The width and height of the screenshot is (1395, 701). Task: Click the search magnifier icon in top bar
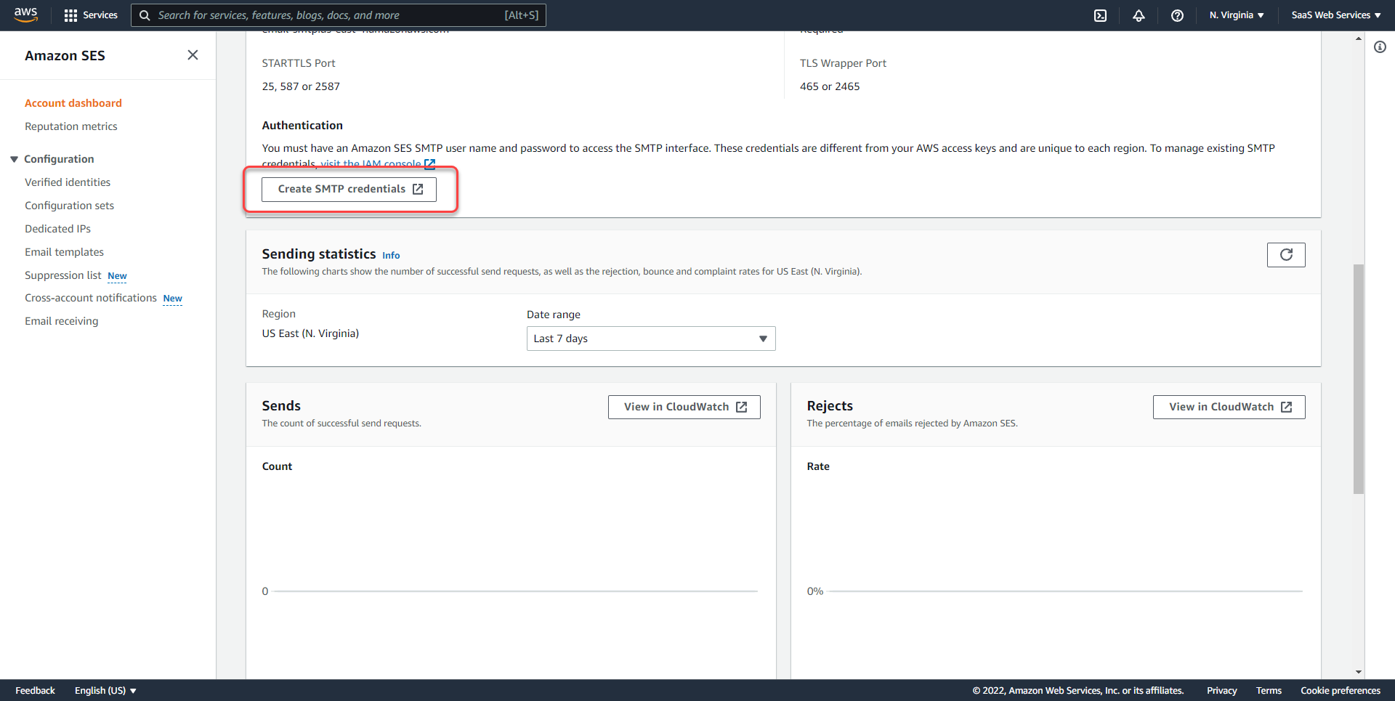145,15
